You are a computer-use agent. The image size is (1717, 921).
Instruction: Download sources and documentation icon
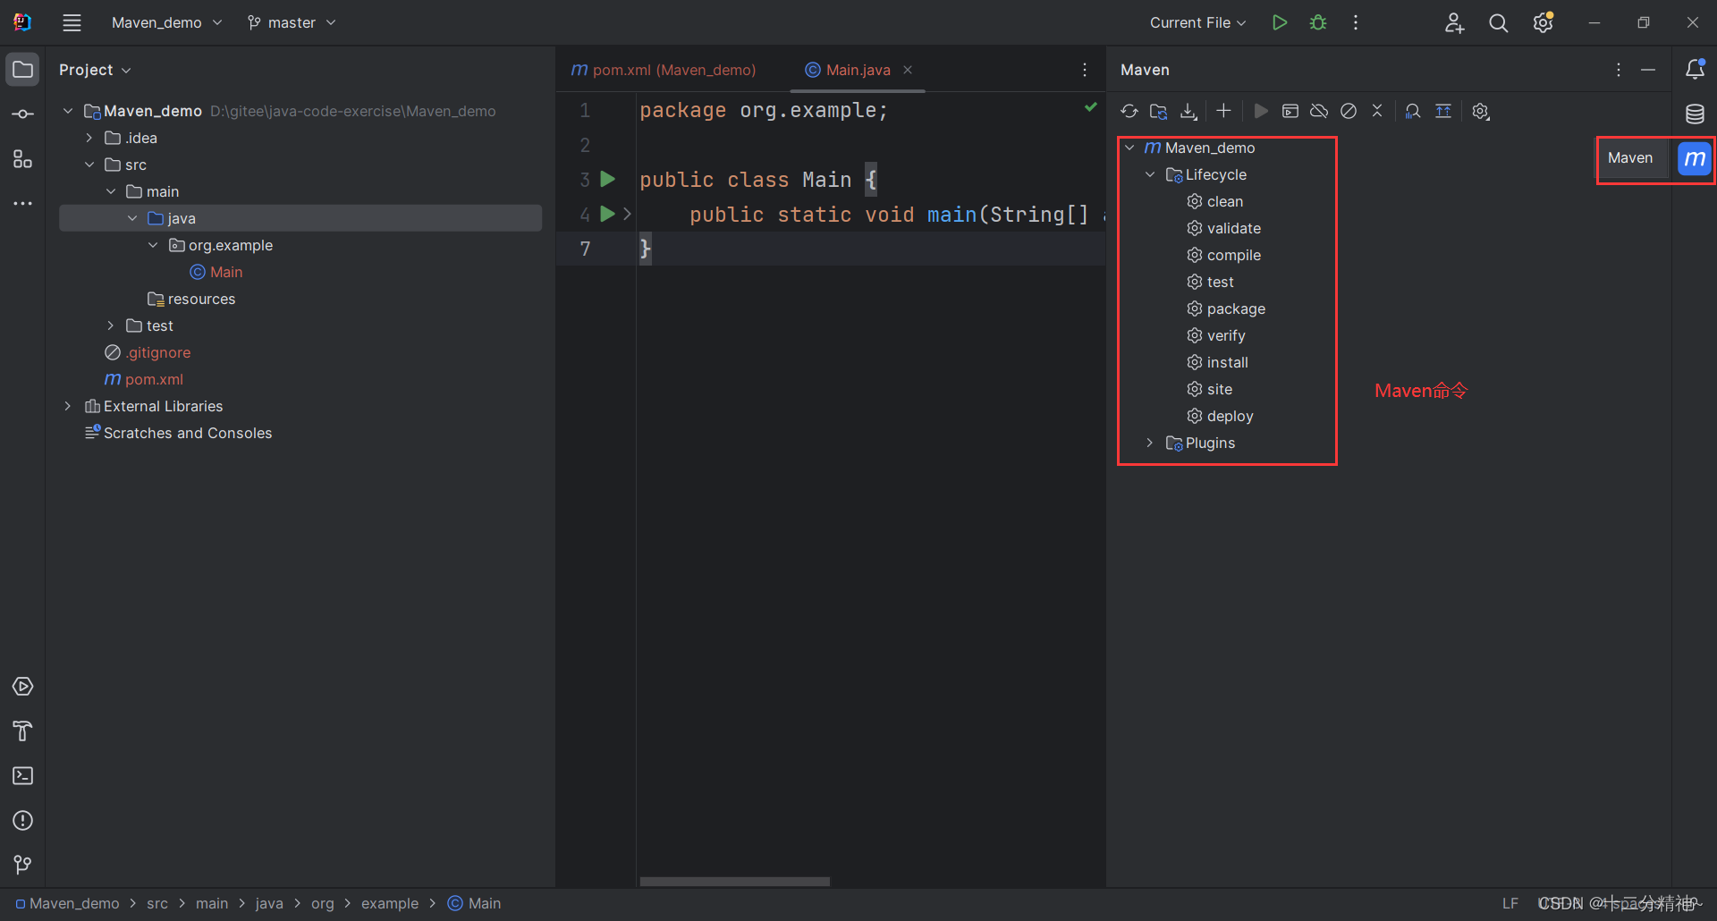tap(1188, 111)
